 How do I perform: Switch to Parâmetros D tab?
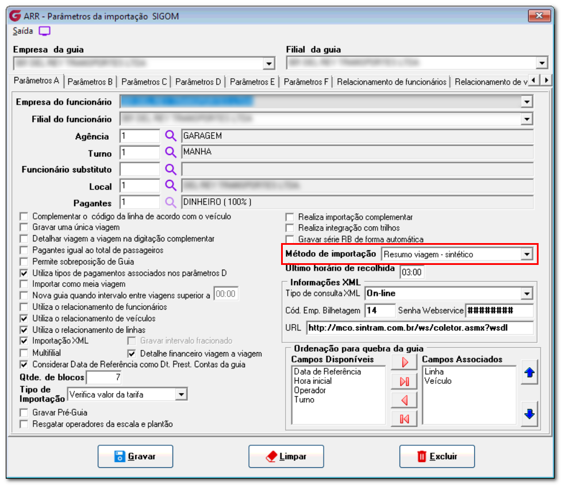click(198, 82)
